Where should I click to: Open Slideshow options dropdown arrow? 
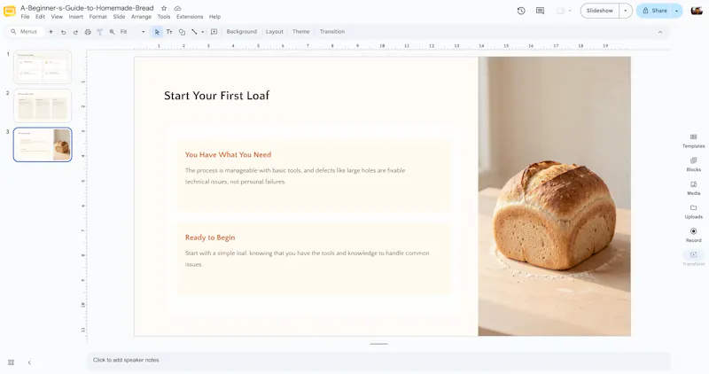point(626,11)
